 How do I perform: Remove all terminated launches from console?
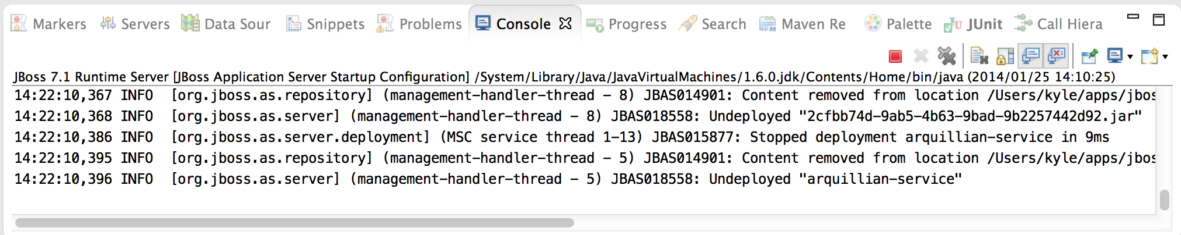(946, 56)
